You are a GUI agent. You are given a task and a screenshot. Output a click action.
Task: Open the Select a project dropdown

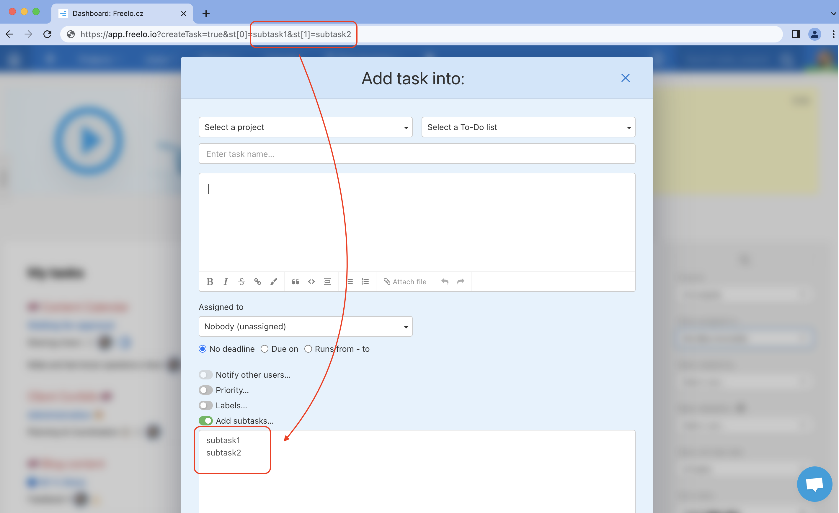pos(305,127)
